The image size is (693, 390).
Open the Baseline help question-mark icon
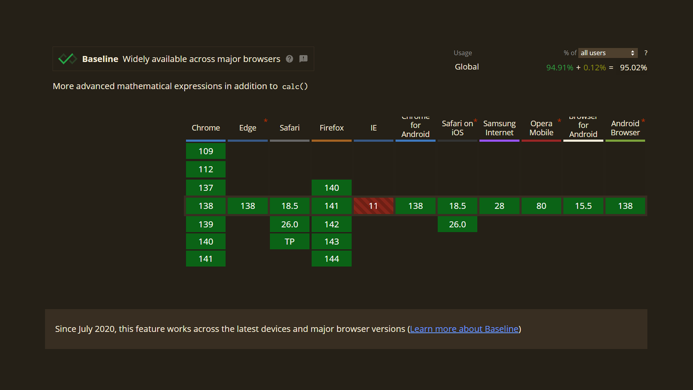pos(289,59)
